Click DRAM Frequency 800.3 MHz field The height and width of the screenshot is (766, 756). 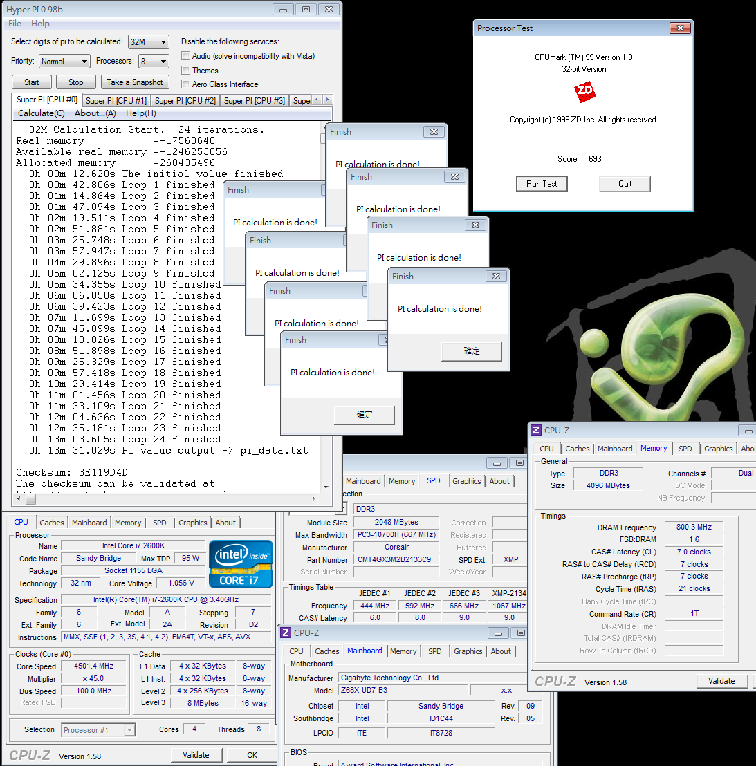[x=694, y=527]
